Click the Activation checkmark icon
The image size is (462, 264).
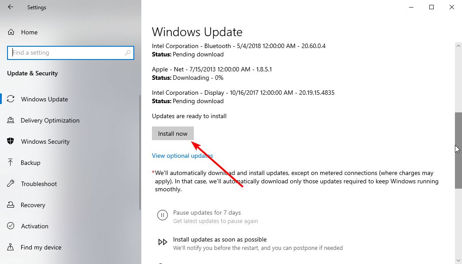pyautogui.click(x=11, y=226)
